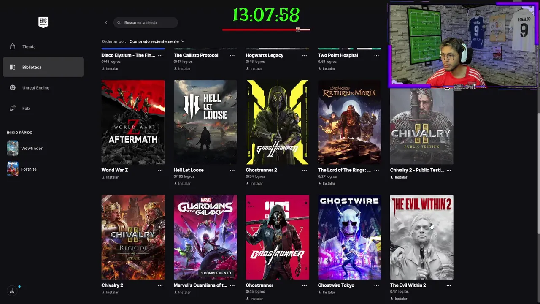
Task: Launch Viewfinder from quick launch
Action: [x=32, y=149]
